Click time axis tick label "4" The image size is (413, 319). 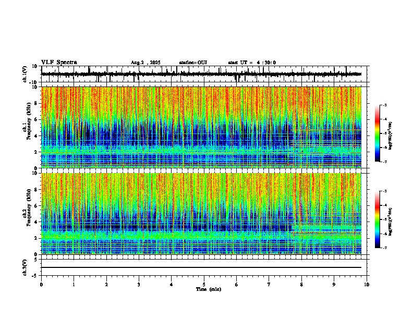(x=172, y=285)
